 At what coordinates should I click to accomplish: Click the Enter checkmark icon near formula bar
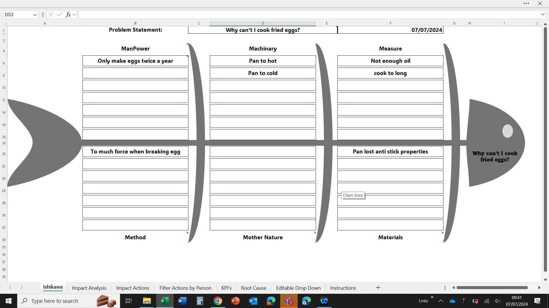tap(59, 14)
